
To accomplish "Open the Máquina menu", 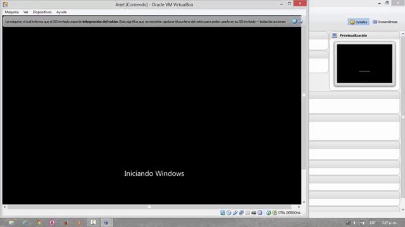I will [x=11, y=12].
